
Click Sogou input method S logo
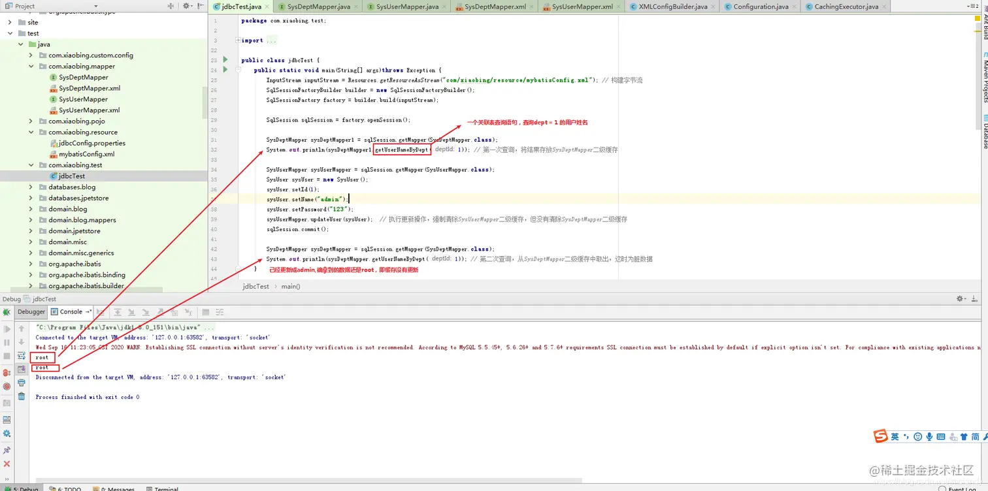(x=881, y=436)
